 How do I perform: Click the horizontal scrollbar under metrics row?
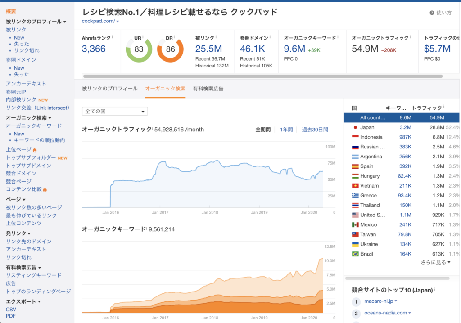(263, 76)
